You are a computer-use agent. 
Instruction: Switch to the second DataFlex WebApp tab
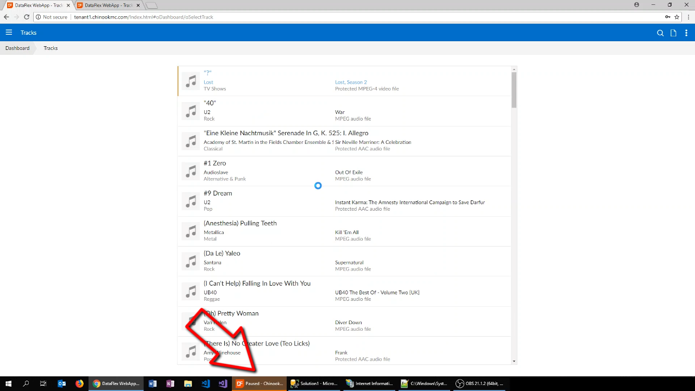pyautogui.click(x=108, y=5)
